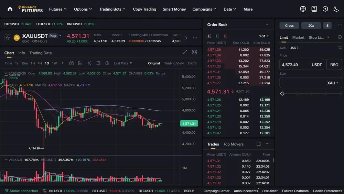Switch theme with the moon icon
The width and height of the screenshot is (344, 194).
336,9
